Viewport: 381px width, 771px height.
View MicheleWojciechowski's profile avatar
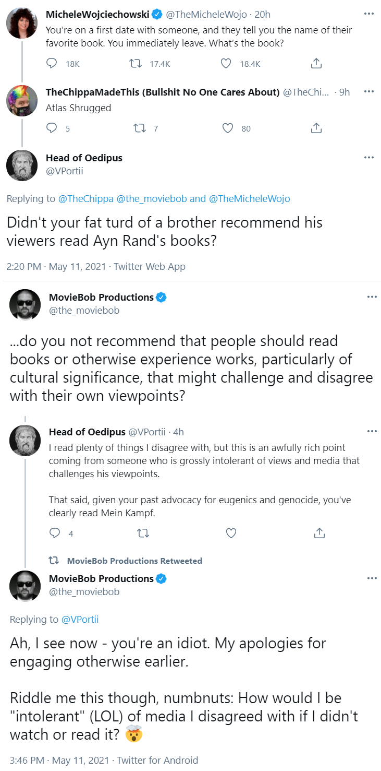click(x=22, y=22)
